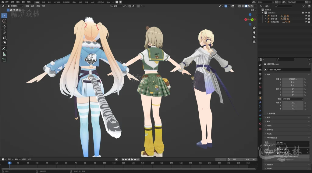Select the Add Cube tool

tap(4, 60)
